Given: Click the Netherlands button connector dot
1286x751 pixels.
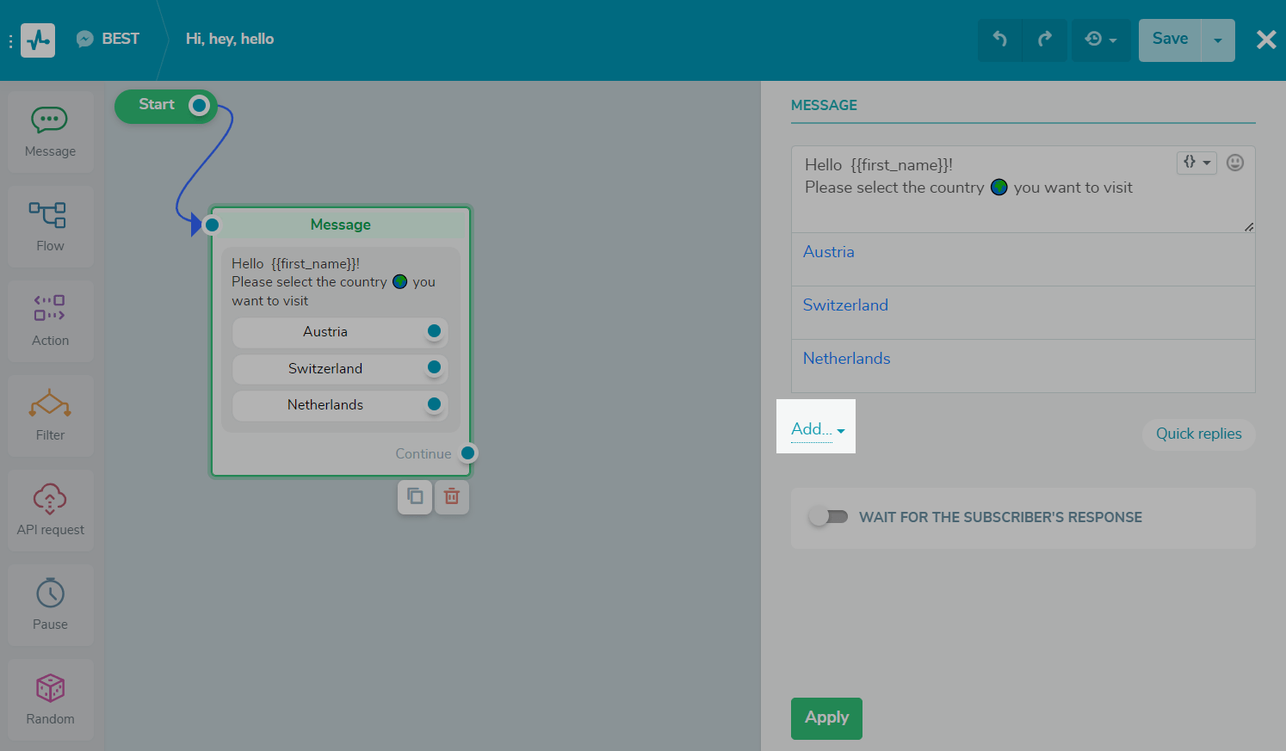Looking at the screenshot, I should (434, 403).
